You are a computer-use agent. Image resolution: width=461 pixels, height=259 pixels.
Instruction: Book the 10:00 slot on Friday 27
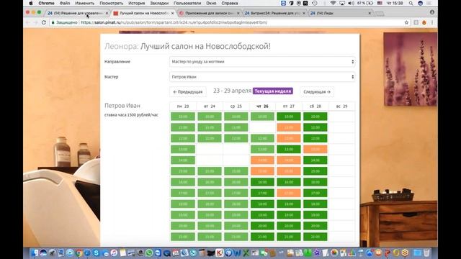289,117
